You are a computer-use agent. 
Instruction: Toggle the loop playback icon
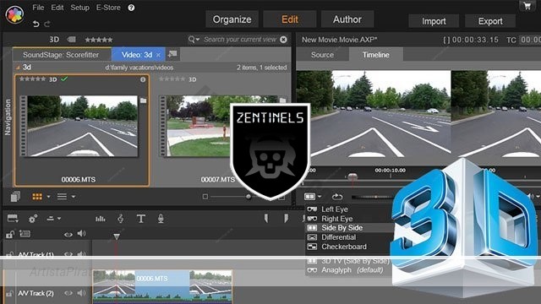pyautogui.click(x=337, y=197)
